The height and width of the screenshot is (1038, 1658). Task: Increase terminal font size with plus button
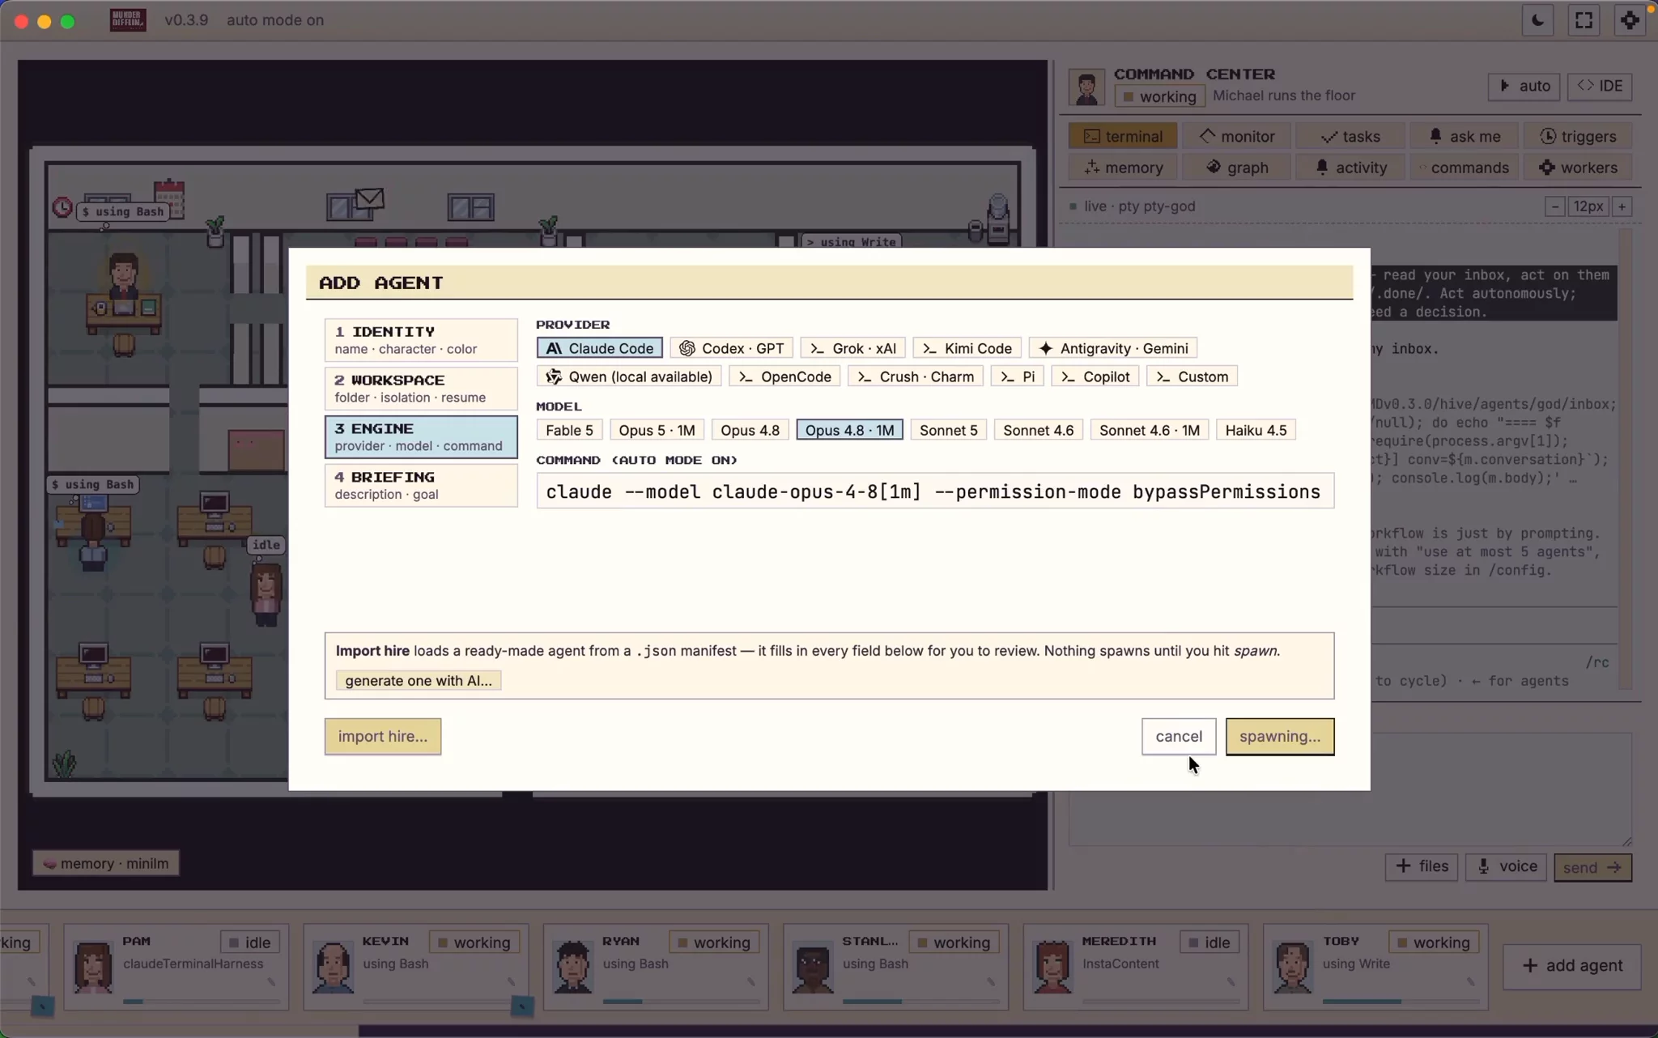(x=1622, y=206)
